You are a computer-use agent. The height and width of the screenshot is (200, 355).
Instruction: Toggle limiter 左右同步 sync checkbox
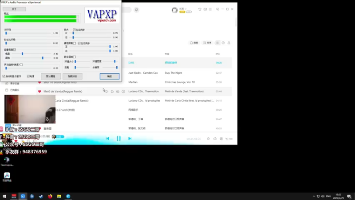[79, 43]
